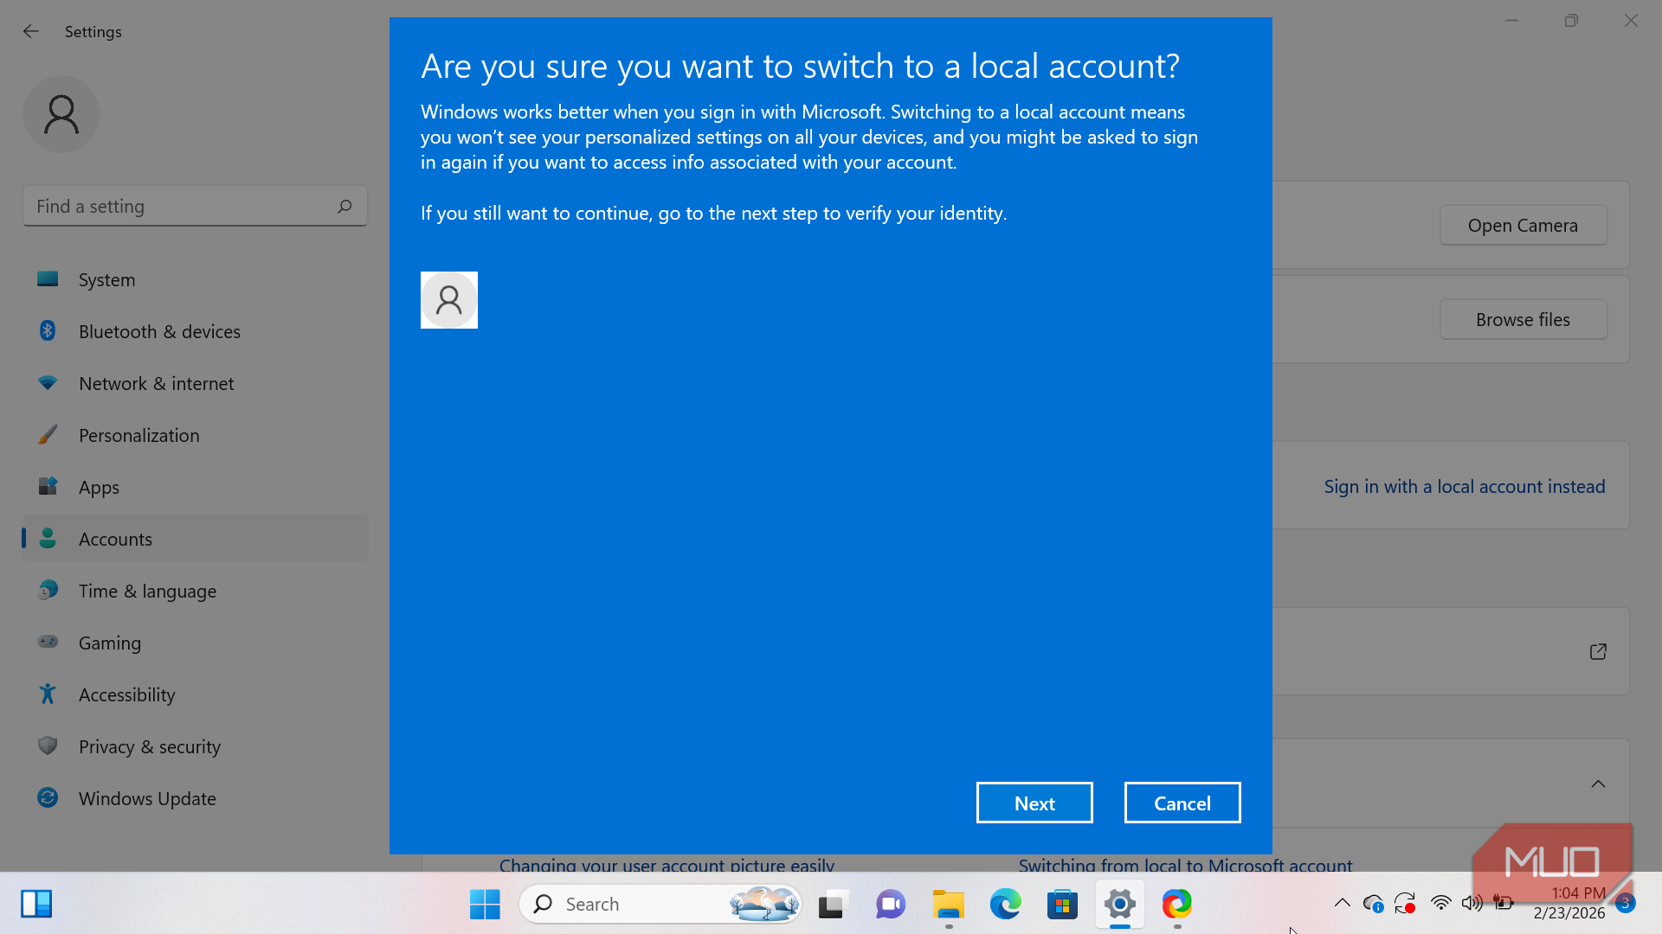
Task: Click the Network wifi icon in sidebar
Action: [x=48, y=382]
